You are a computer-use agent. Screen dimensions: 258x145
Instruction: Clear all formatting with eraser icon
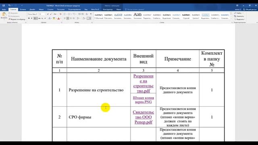(x=60, y=14)
